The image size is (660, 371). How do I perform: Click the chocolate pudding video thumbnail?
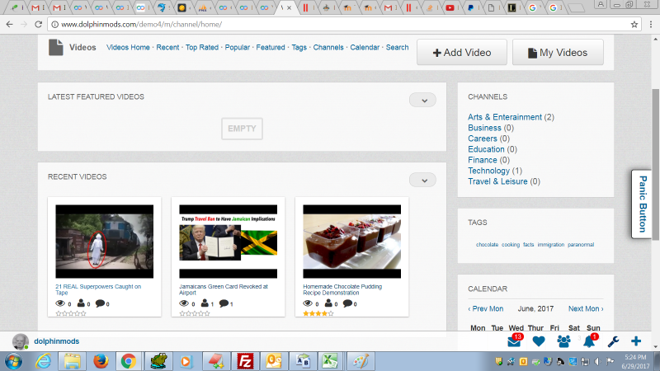tap(352, 242)
